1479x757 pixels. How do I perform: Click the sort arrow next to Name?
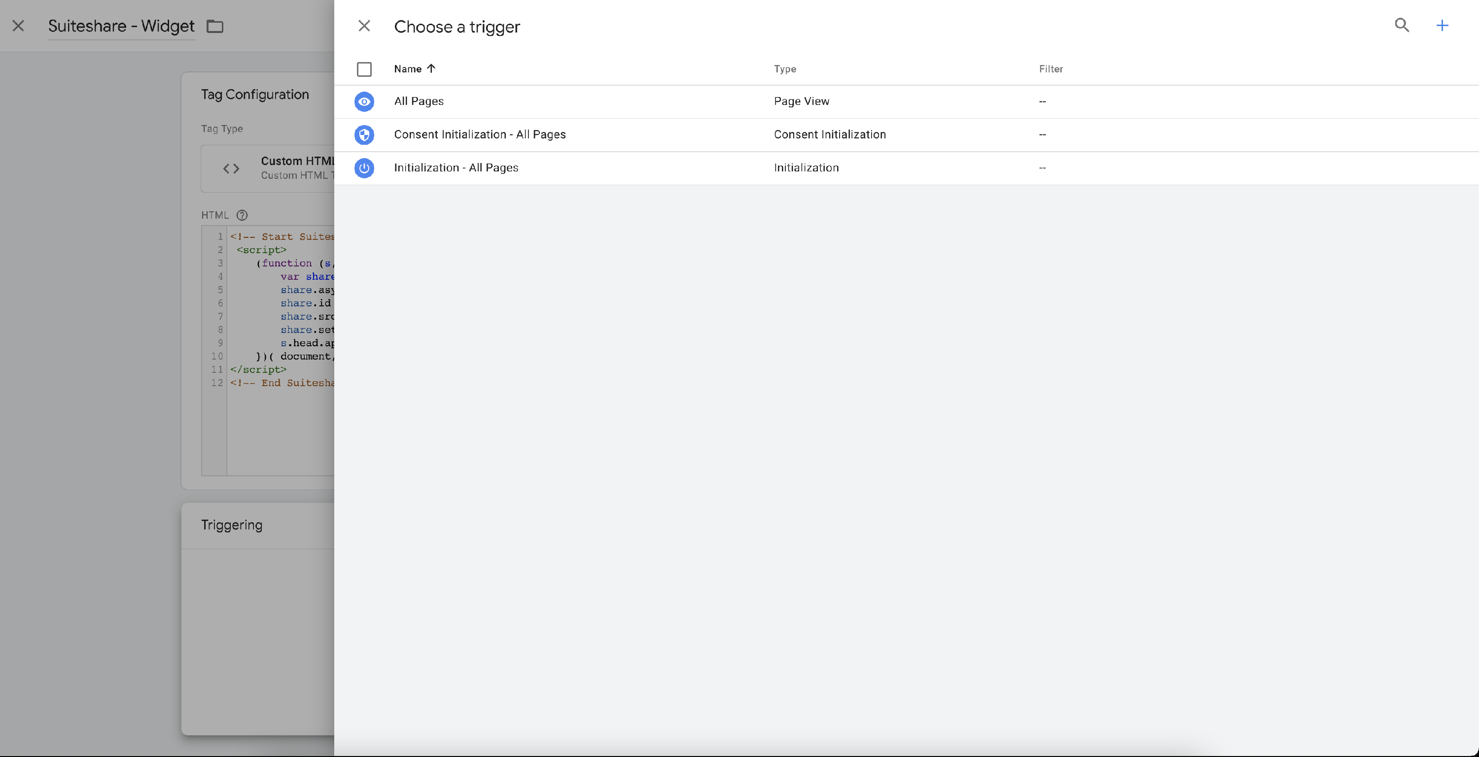431,68
